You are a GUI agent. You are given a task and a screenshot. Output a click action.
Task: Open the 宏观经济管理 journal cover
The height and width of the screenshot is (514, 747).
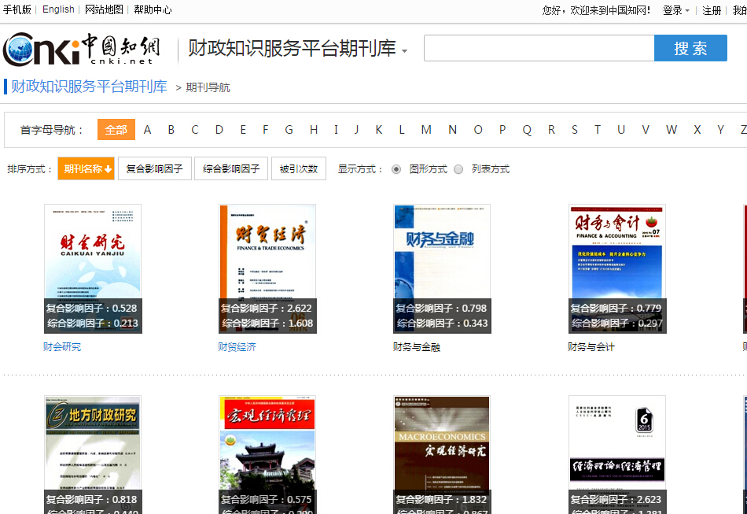click(267, 454)
